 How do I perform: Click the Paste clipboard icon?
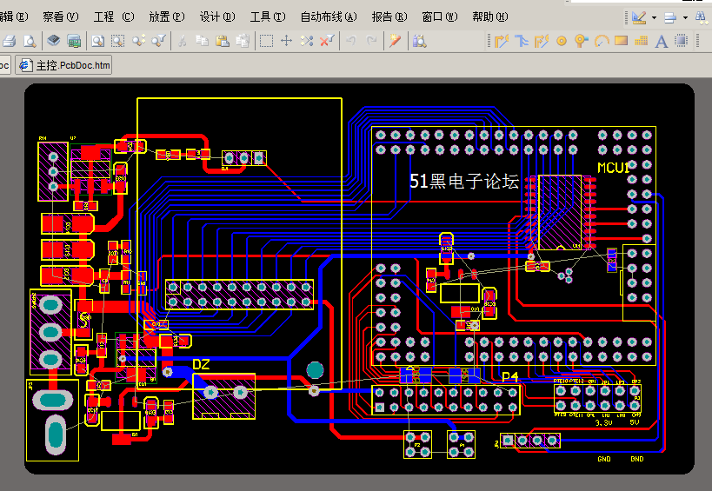pyautogui.click(x=222, y=41)
